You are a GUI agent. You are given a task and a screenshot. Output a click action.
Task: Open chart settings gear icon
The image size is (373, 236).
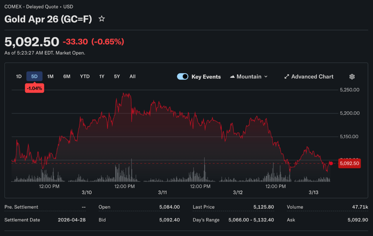click(352, 77)
